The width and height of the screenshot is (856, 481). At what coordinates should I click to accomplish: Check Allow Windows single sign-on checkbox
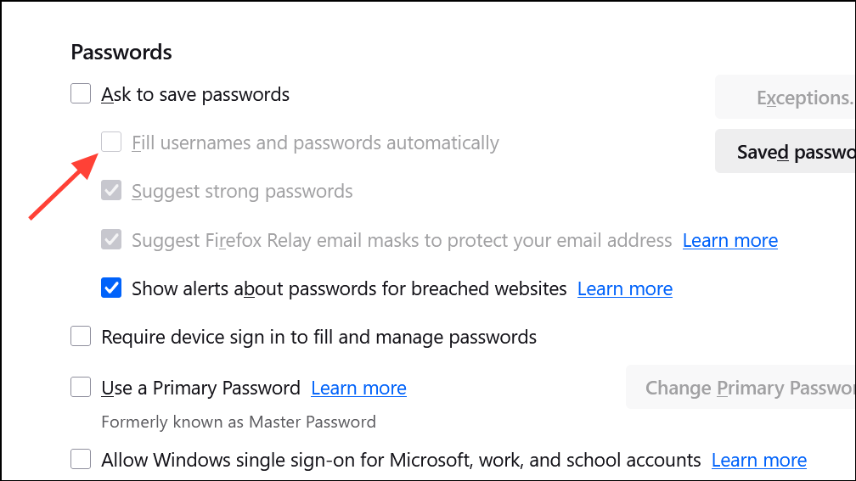point(81,460)
